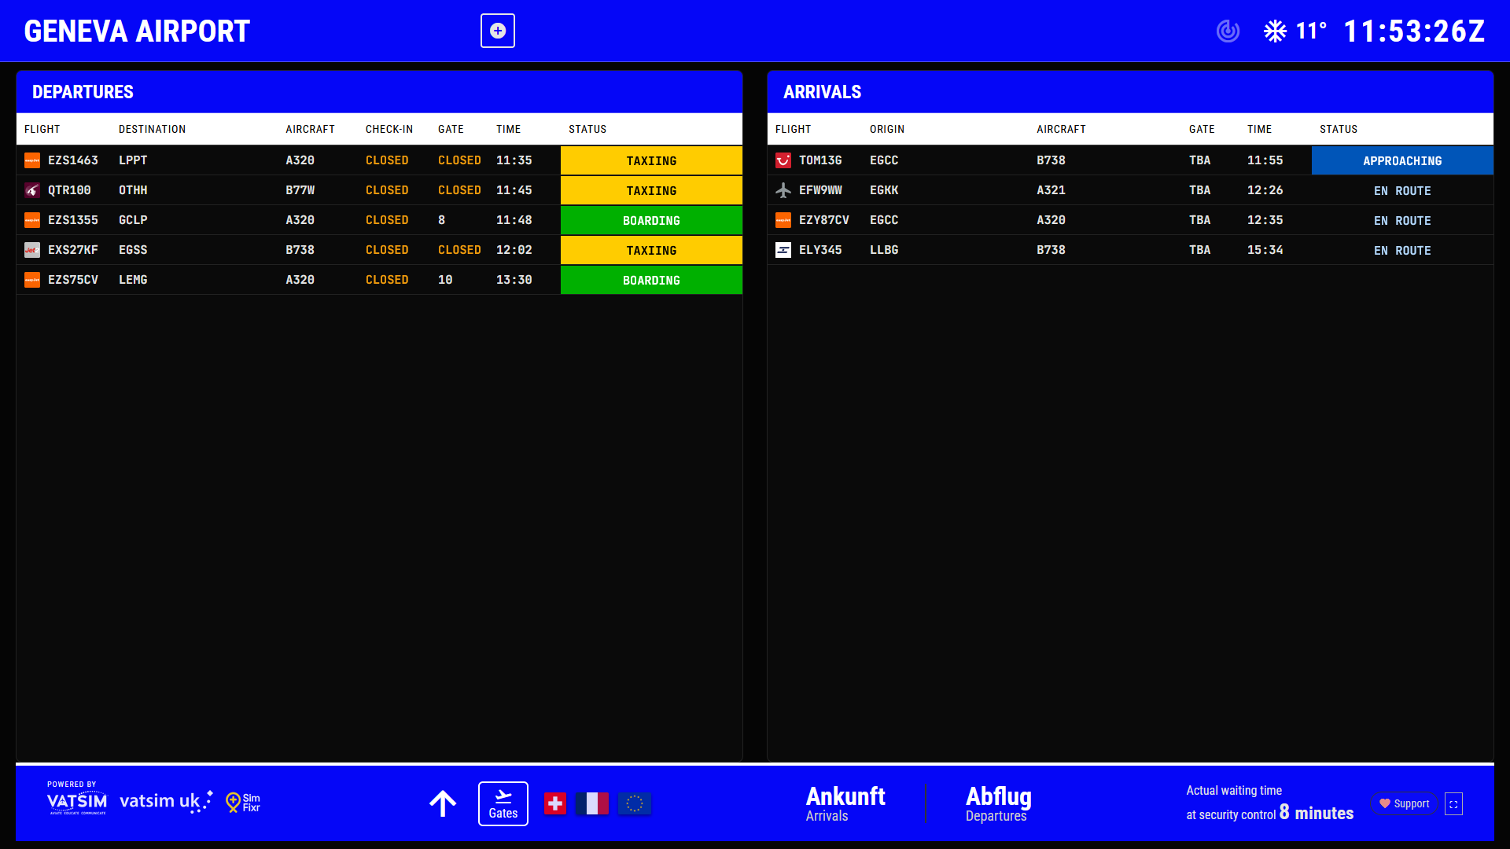Screen dimensions: 1510x849
Task: Click the Geneva Airport title
Action: [x=137, y=31]
